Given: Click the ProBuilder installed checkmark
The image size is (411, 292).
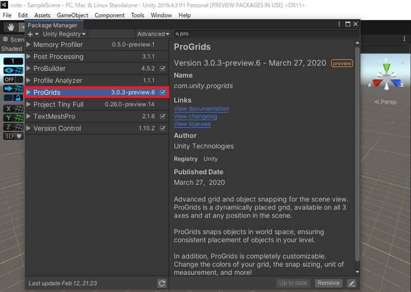Looking at the screenshot, I should pos(162,68).
